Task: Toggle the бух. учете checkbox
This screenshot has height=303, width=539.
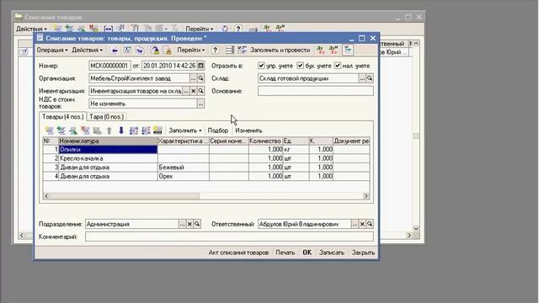Action: click(300, 66)
